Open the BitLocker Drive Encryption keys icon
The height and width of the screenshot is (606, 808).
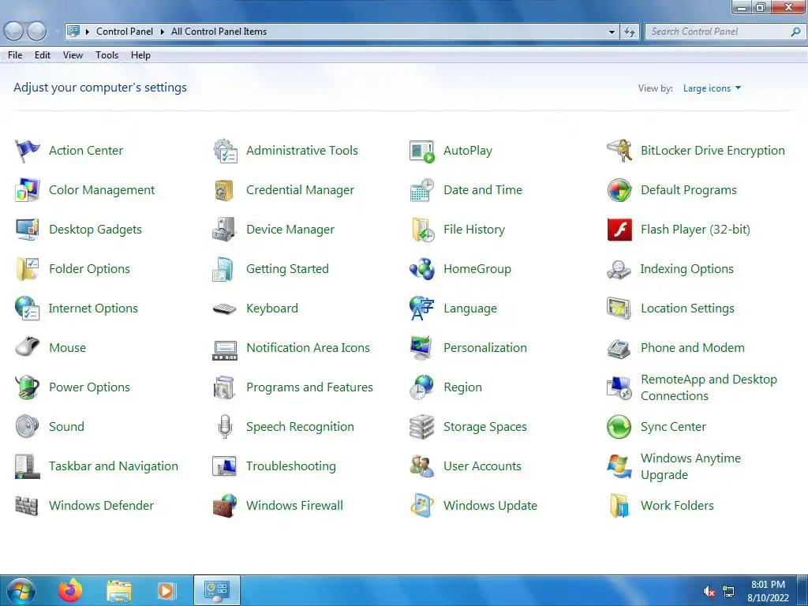click(619, 151)
